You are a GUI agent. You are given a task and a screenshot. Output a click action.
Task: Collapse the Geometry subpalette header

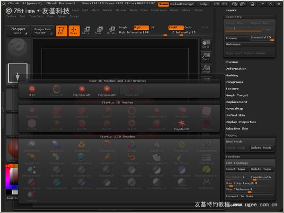pyautogui.click(x=233, y=17)
